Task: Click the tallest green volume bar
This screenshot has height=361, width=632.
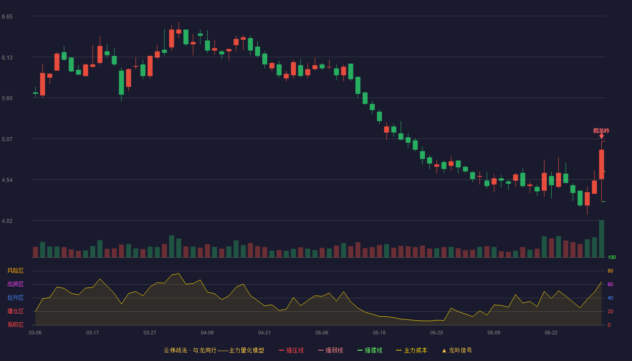Action: (601, 239)
